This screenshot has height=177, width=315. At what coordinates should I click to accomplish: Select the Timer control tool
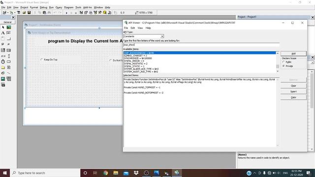(3, 61)
